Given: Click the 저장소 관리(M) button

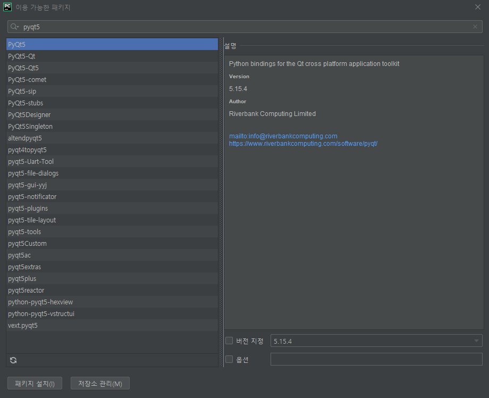Looking at the screenshot, I should coord(100,383).
